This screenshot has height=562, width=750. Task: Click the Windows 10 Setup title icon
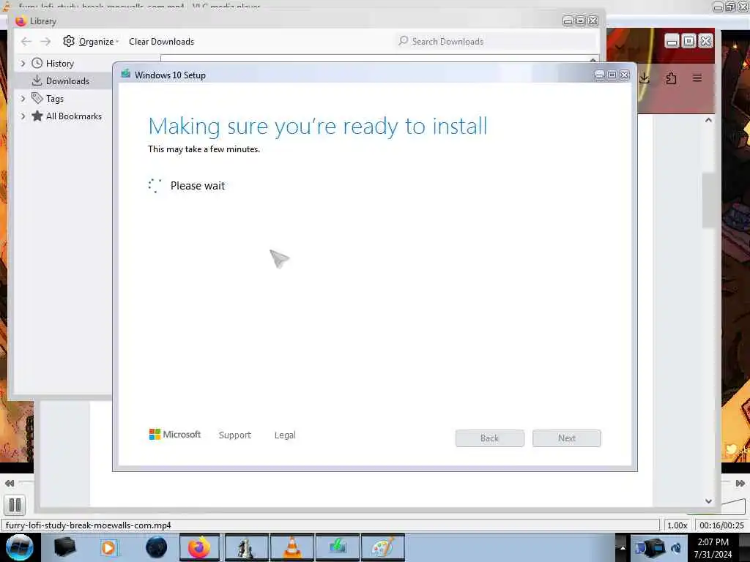[x=126, y=74]
